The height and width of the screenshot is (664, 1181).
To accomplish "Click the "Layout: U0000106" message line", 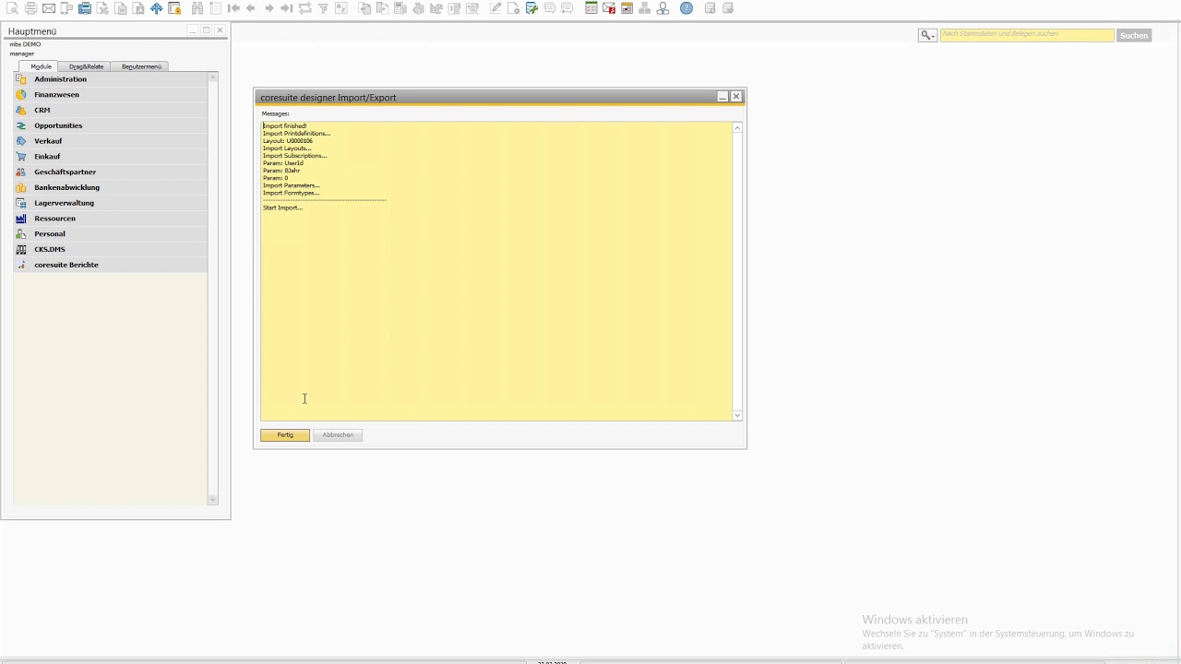I will pos(288,141).
